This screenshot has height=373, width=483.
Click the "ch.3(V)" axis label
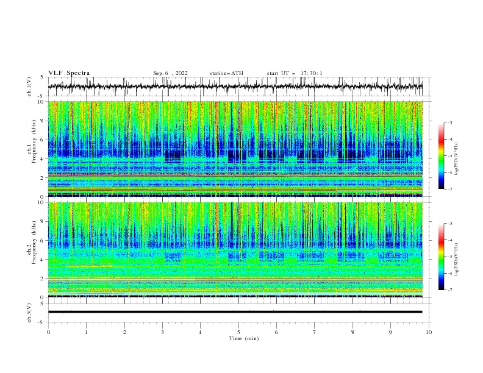(29, 313)
